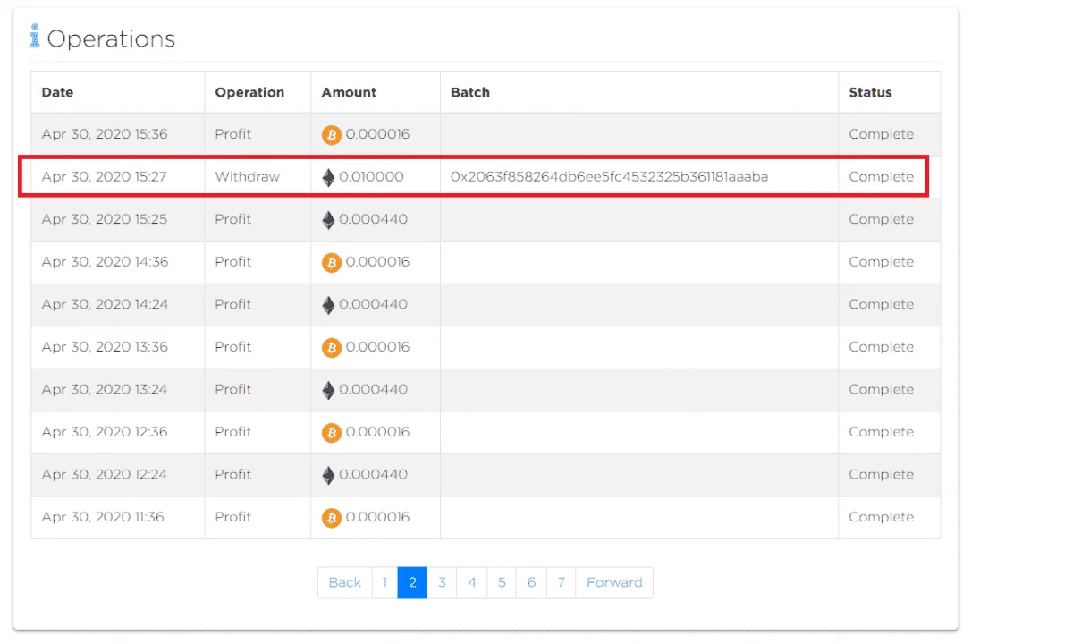Click the Bitcoin icon in the 13:36 row
Image resolution: width=1090 pixels, height=644 pixels.
click(332, 347)
